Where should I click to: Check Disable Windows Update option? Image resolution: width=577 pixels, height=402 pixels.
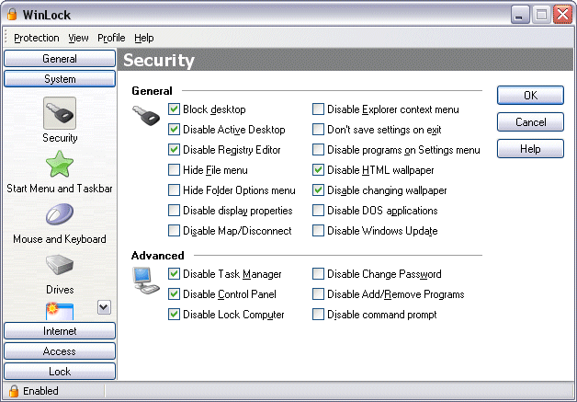[x=318, y=231]
